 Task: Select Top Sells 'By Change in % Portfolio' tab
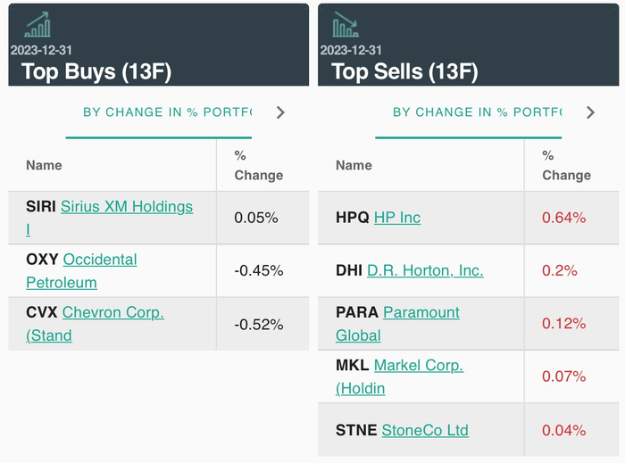pyautogui.click(x=477, y=112)
